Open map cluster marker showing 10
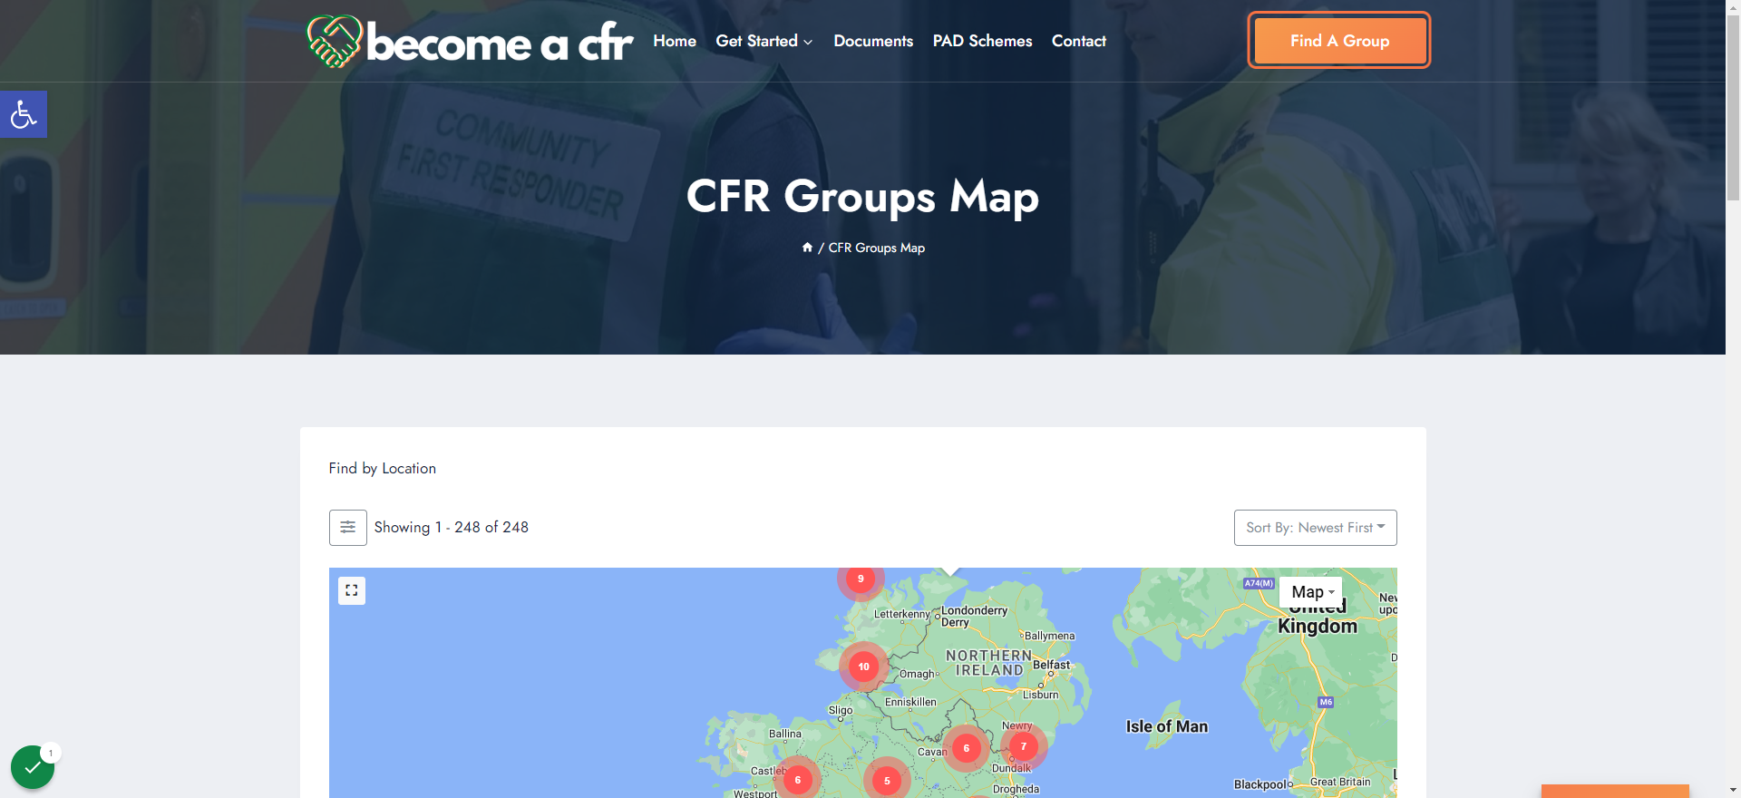Viewport: 1741px width, 798px height. click(x=863, y=667)
